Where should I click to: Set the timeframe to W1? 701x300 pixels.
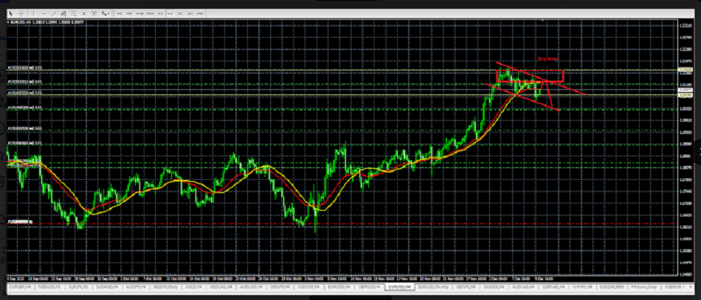tap(190, 13)
